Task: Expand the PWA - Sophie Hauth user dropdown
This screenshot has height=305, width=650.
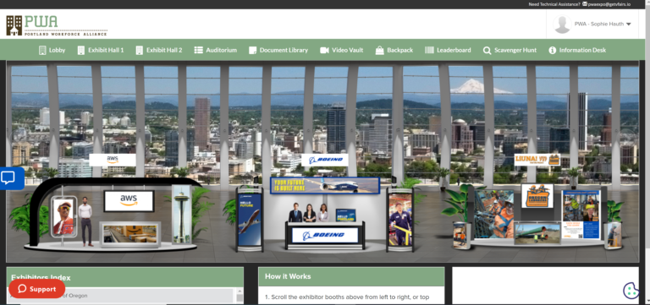Action: coord(592,24)
